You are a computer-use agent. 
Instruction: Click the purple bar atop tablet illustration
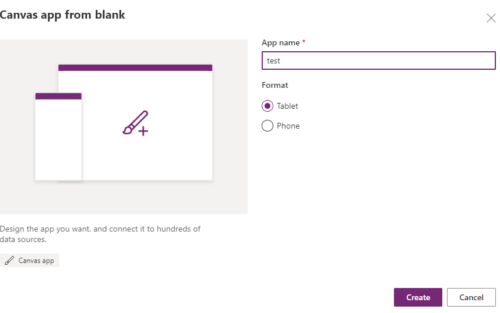(x=135, y=68)
